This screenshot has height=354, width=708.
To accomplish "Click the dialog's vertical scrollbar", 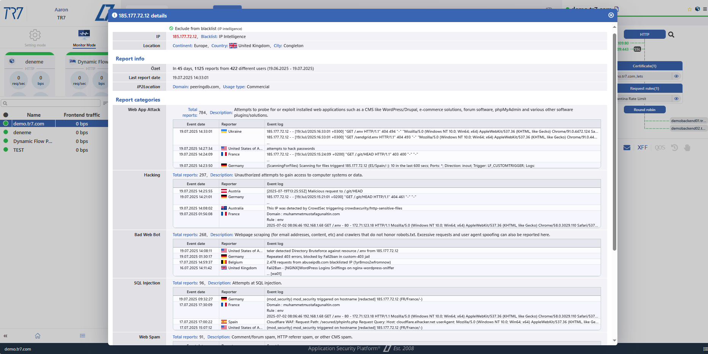I will click(x=614, y=141).
